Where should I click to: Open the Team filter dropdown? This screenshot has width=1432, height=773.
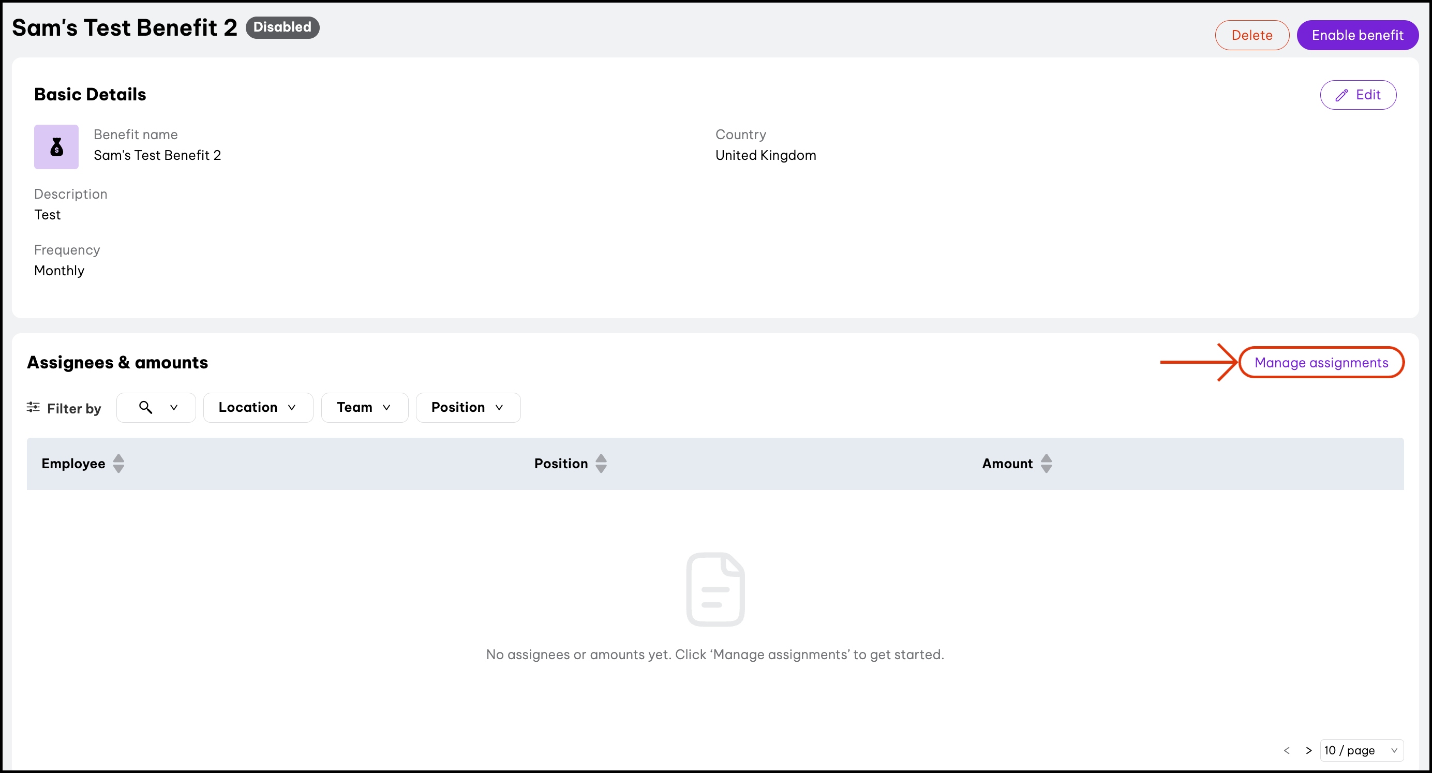coord(365,407)
